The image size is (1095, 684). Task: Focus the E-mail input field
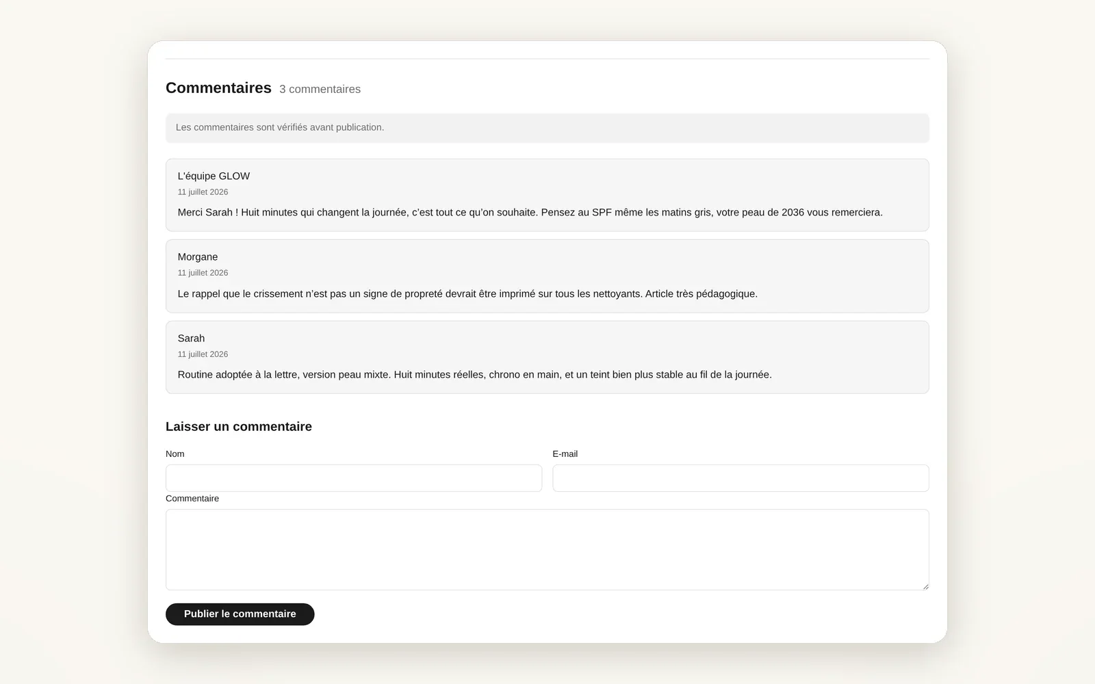(740, 478)
